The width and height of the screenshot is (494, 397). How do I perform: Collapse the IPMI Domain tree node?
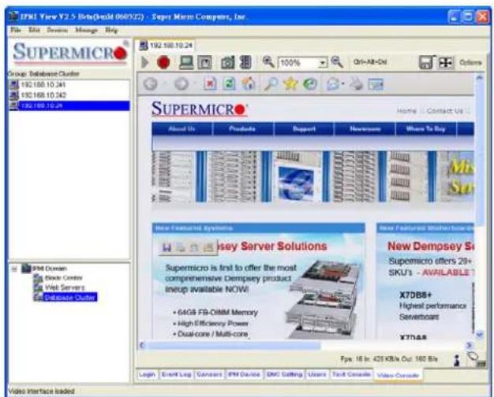click(14, 269)
